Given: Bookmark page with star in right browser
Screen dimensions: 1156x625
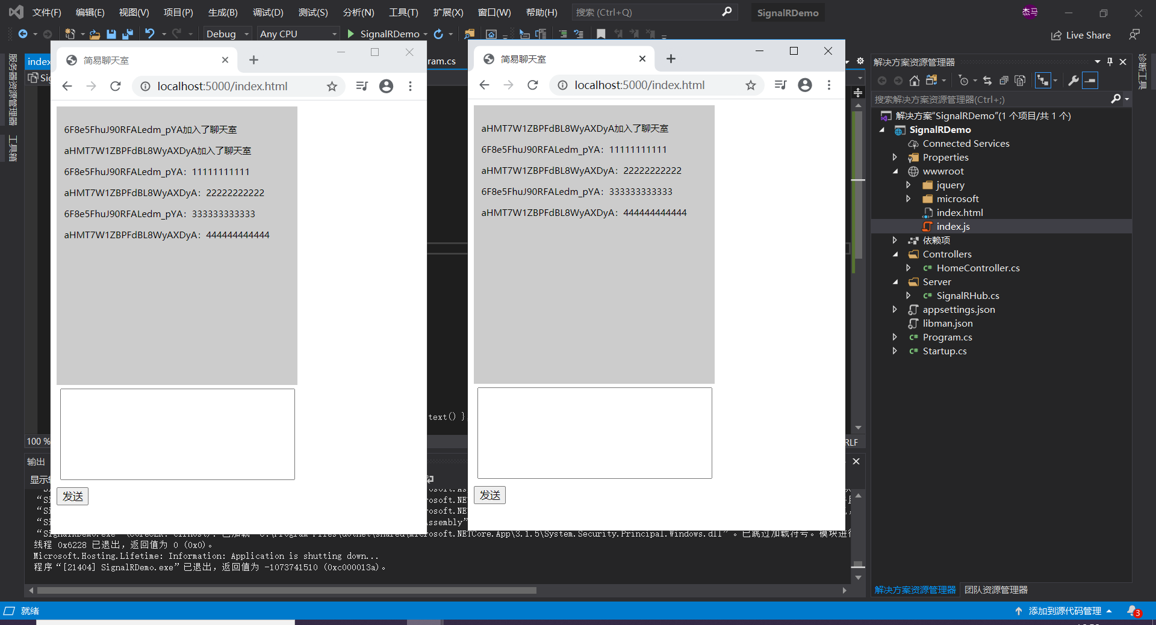Looking at the screenshot, I should pos(750,85).
